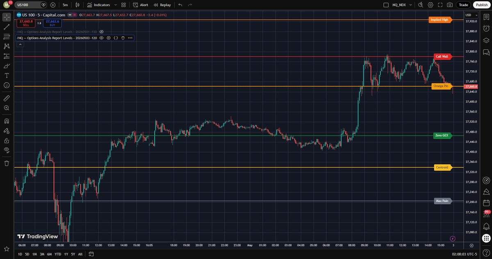Open the Fibonacci and Gann tools
Screen dimensions: 492x259
click(x=7, y=37)
